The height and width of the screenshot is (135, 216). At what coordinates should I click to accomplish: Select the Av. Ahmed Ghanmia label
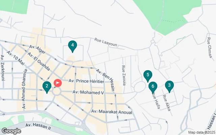coord(25,89)
